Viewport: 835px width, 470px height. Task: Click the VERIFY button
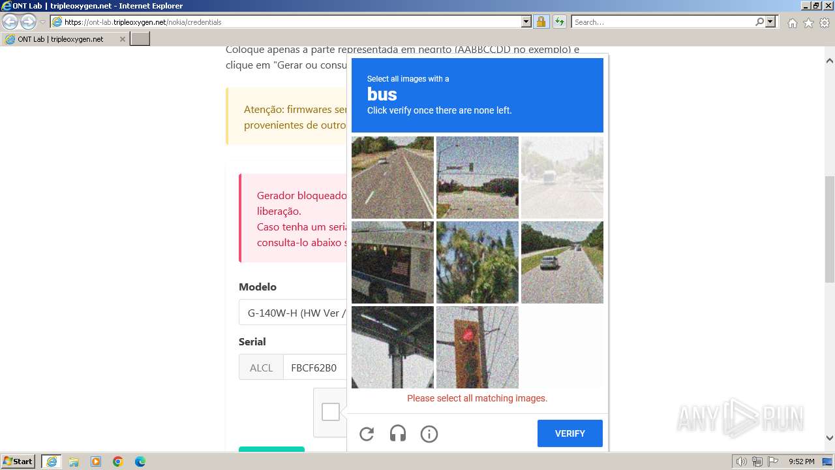tap(570, 433)
